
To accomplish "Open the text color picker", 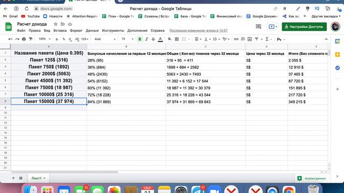I will pos(160,39).
